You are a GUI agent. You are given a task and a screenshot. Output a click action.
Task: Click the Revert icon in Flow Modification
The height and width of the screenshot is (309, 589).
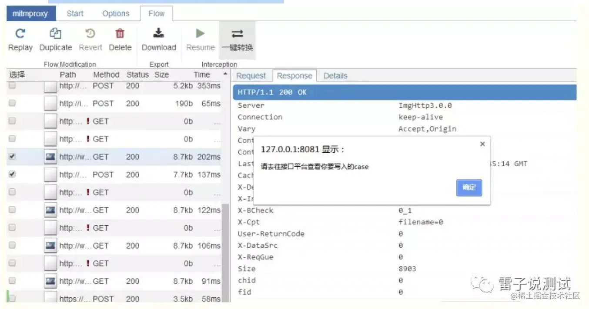pyautogui.click(x=90, y=33)
